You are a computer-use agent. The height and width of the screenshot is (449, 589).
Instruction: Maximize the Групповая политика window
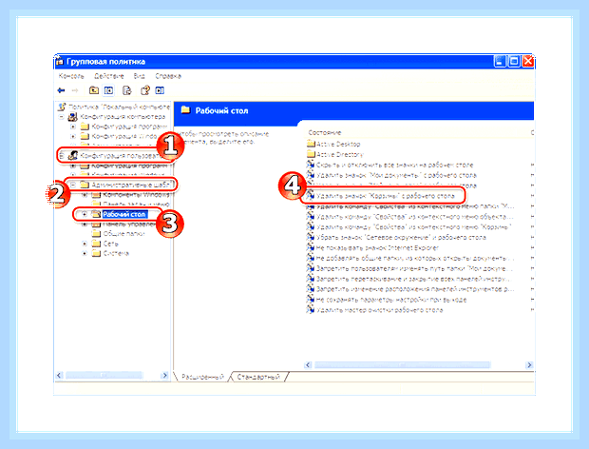pos(514,61)
